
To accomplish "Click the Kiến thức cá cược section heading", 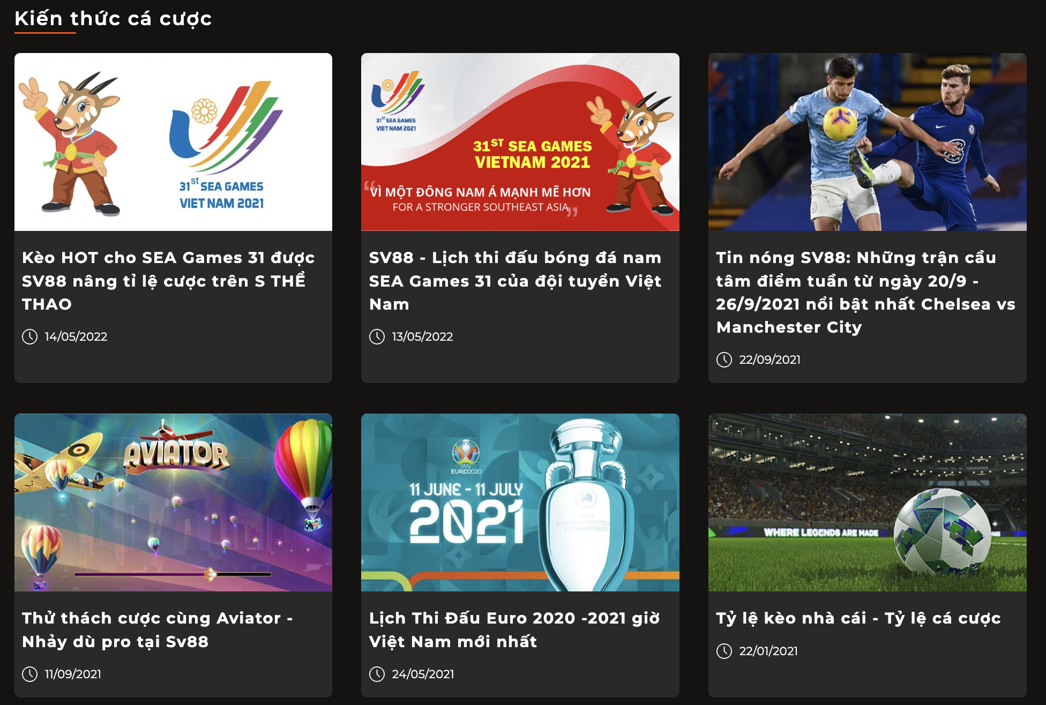I will (113, 19).
